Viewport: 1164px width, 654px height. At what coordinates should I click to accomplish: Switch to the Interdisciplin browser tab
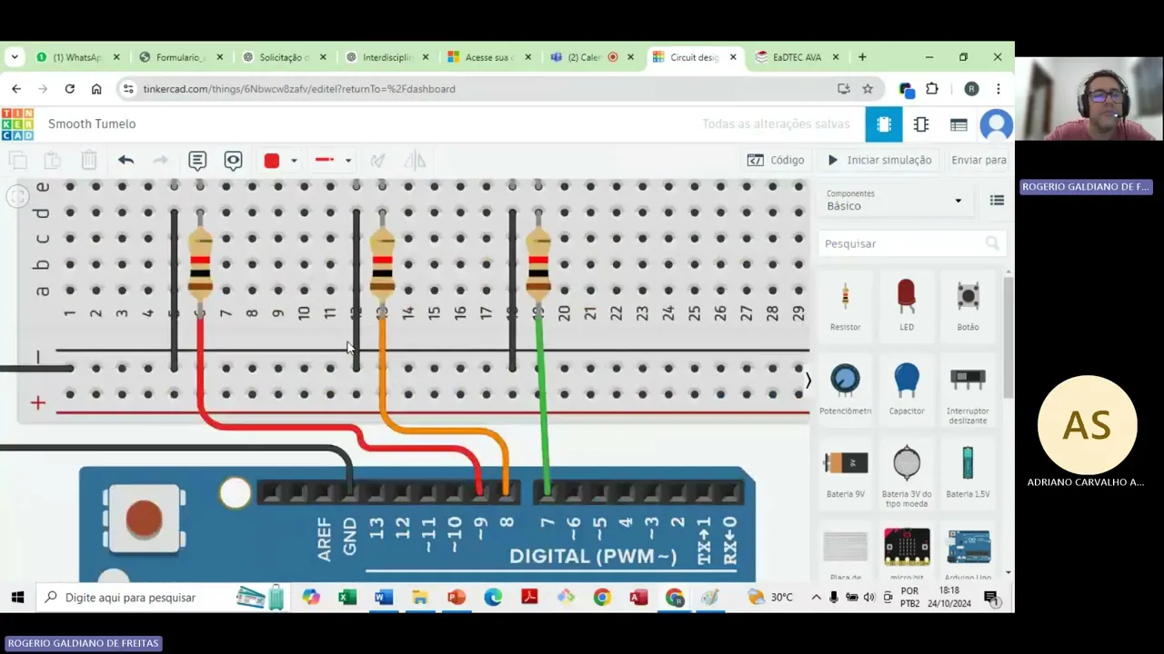(x=387, y=57)
